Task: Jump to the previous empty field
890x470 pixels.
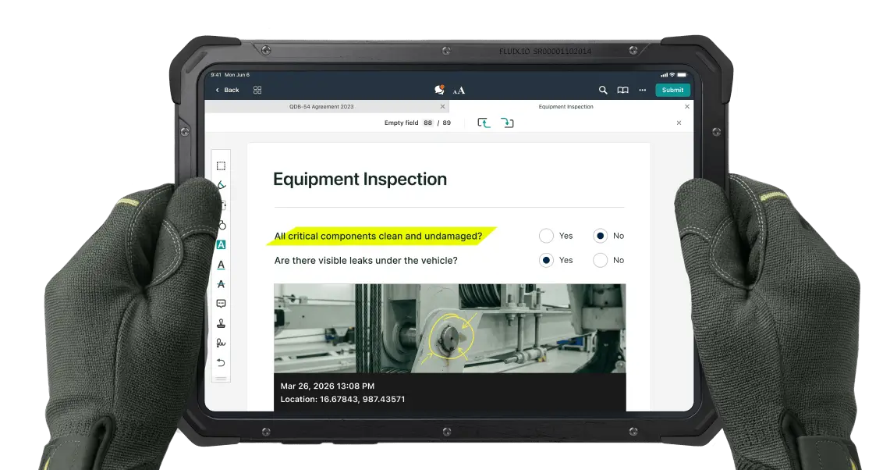Action: pos(484,123)
